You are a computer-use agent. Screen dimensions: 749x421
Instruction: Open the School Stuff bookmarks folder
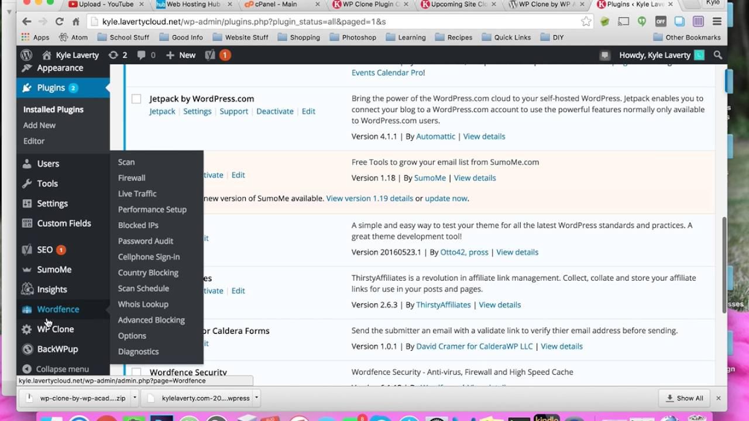point(123,37)
